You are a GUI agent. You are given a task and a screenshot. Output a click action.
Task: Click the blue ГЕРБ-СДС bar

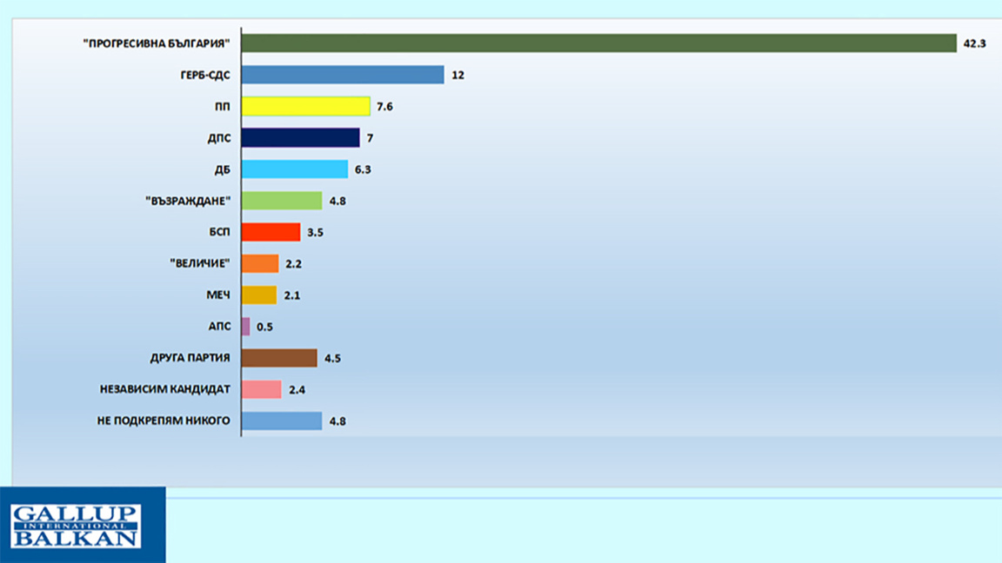pyautogui.click(x=343, y=75)
